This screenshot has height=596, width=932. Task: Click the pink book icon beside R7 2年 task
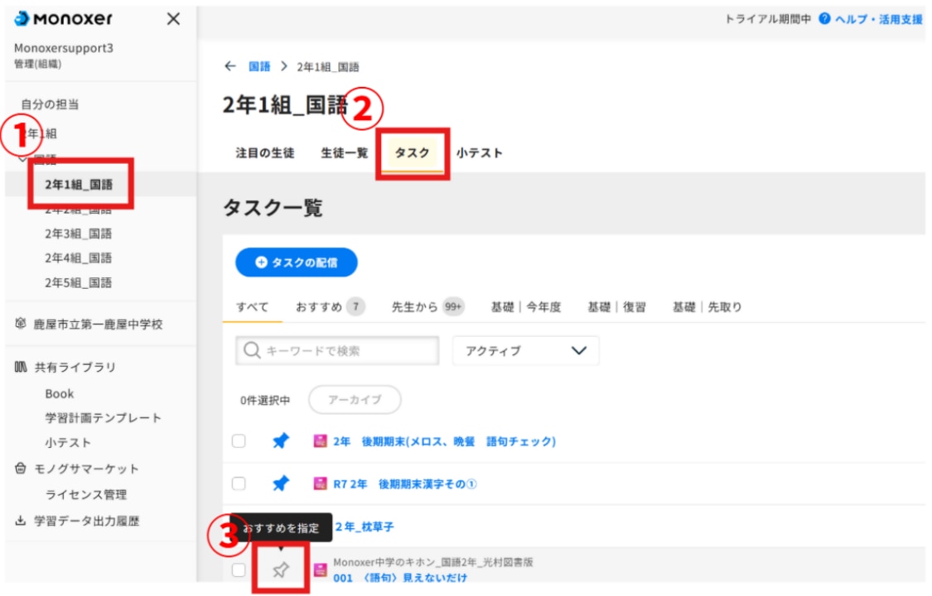click(x=320, y=483)
